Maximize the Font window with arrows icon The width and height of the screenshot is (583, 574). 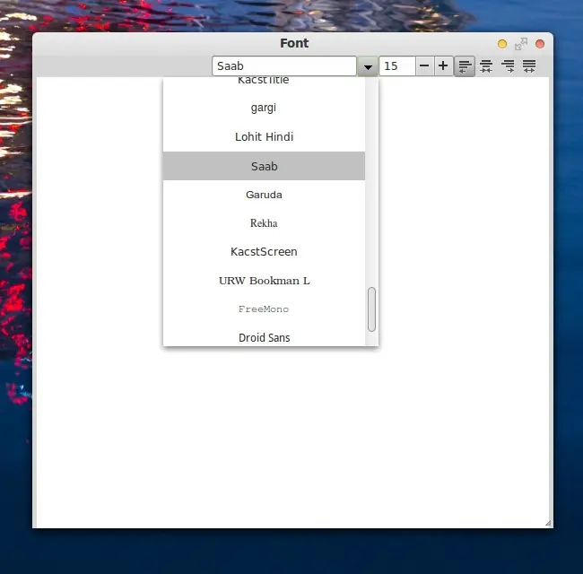pyautogui.click(x=521, y=44)
